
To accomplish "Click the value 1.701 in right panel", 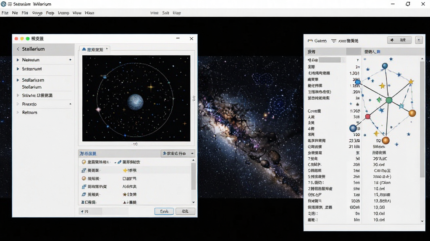I will [x=354, y=73].
